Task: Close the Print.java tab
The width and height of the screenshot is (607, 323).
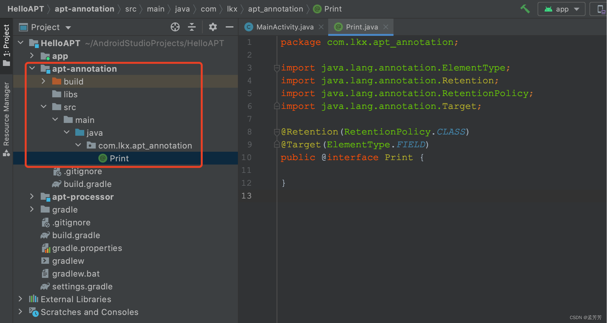Action: coord(386,27)
